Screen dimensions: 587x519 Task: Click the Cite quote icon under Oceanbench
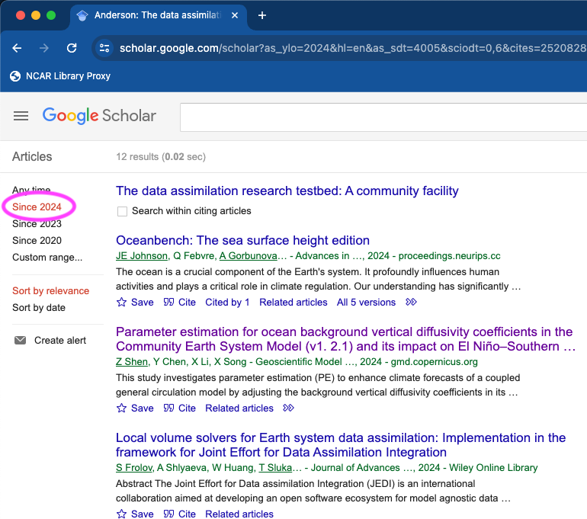(x=168, y=303)
